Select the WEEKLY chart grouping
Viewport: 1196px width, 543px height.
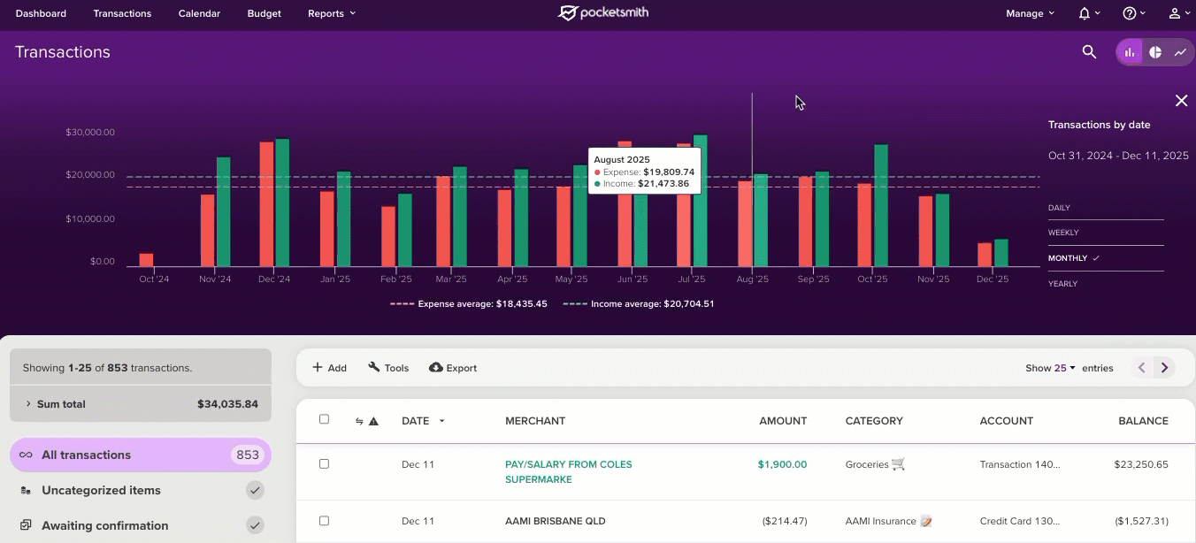tap(1063, 233)
